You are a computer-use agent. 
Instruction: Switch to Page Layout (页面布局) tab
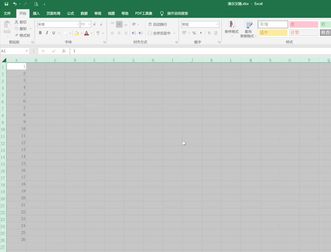pyautogui.click(x=53, y=13)
